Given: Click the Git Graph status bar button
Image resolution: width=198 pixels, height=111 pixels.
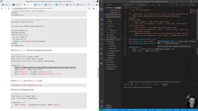Looking at the screenshot, I should point(183,110).
